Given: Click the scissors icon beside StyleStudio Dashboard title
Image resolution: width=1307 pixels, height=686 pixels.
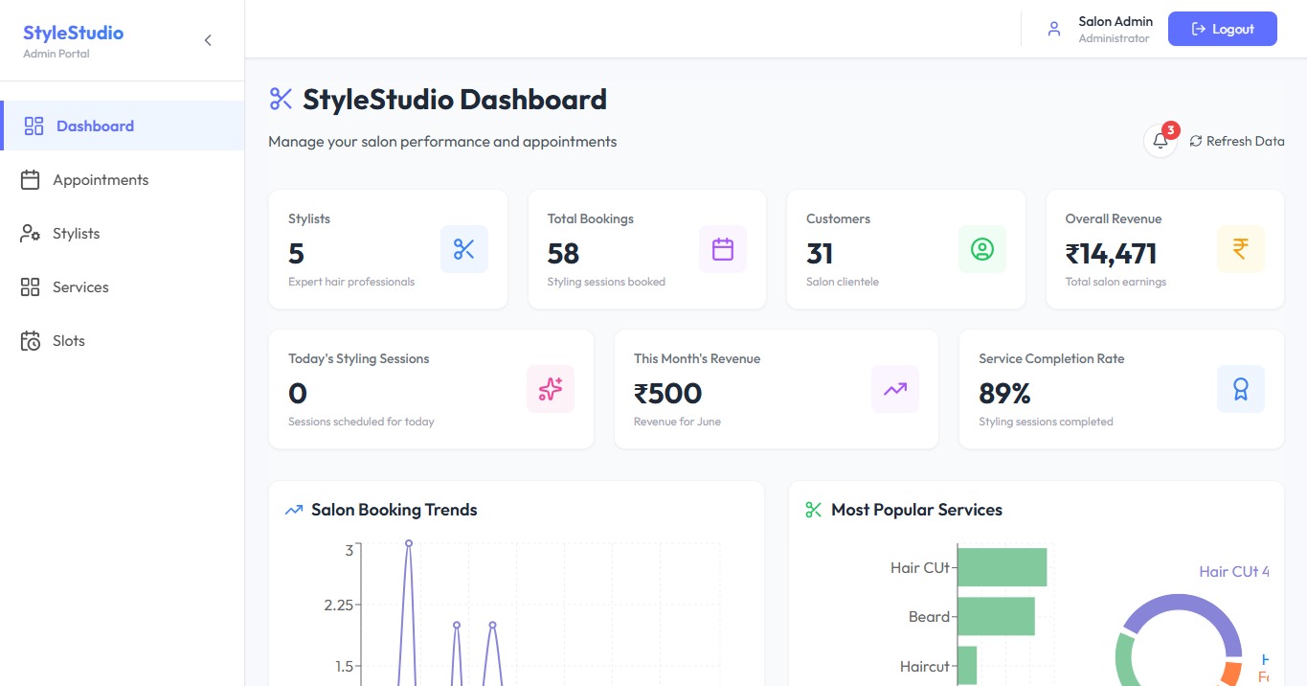Looking at the screenshot, I should point(281,99).
